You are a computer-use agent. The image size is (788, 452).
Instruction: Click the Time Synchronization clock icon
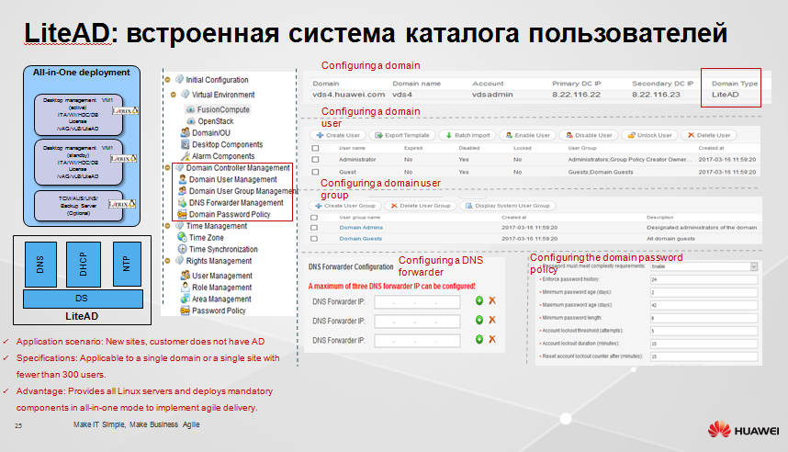[x=182, y=249]
